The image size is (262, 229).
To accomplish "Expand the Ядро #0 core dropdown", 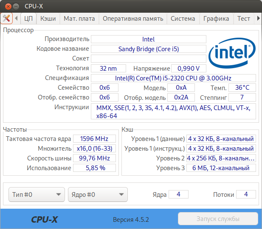I will (98, 194).
